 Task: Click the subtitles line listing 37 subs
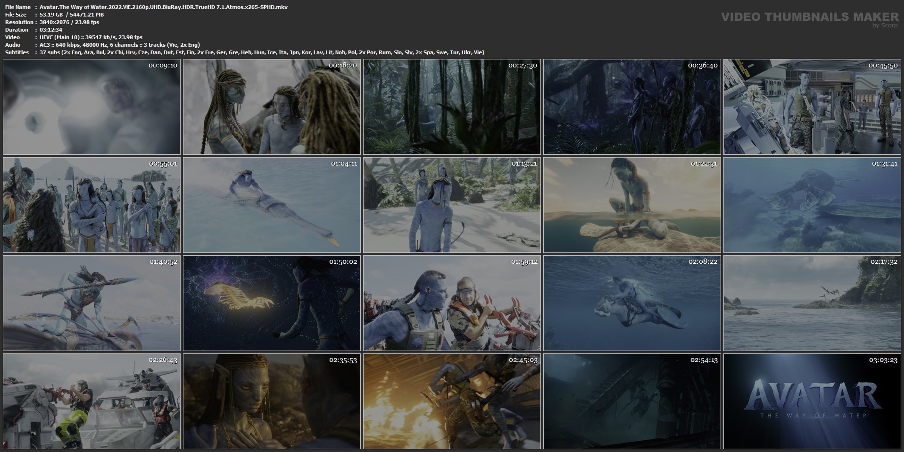(262, 52)
